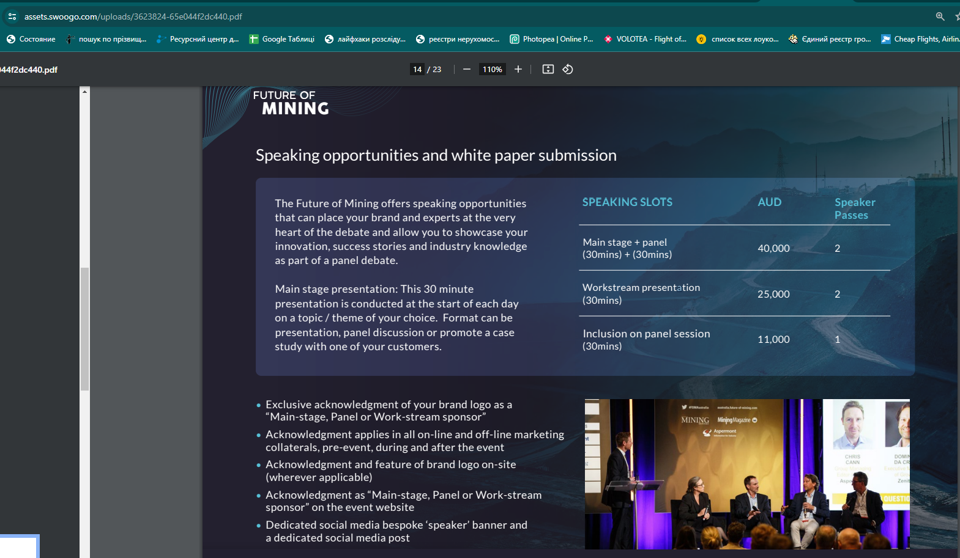Click the 110% zoom level field

pos(492,69)
